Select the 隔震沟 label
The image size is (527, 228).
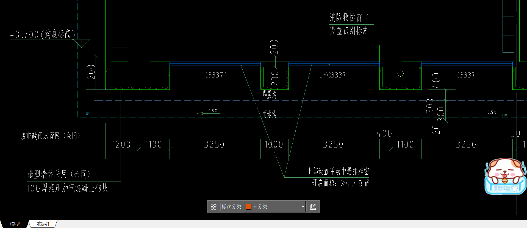pyautogui.click(x=269, y=95)
